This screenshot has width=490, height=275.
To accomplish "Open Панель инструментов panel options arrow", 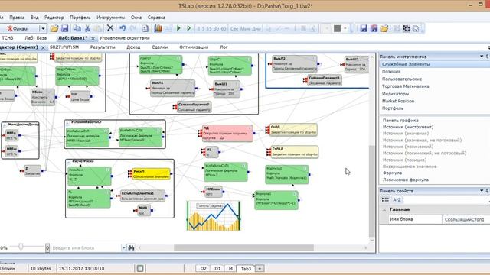I will click(482, 56).
